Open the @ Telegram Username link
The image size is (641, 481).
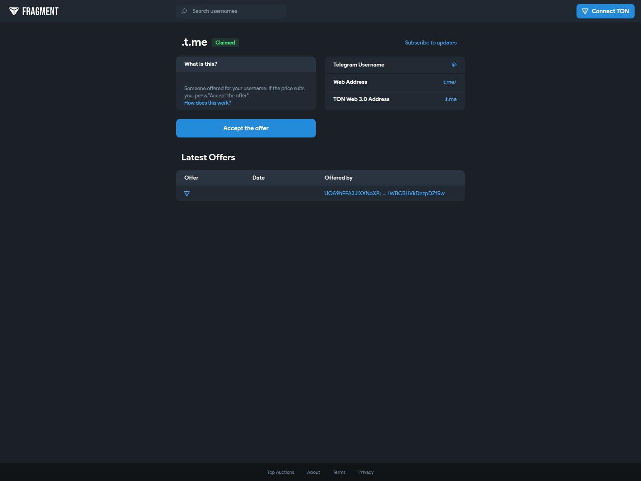point(454,65)
